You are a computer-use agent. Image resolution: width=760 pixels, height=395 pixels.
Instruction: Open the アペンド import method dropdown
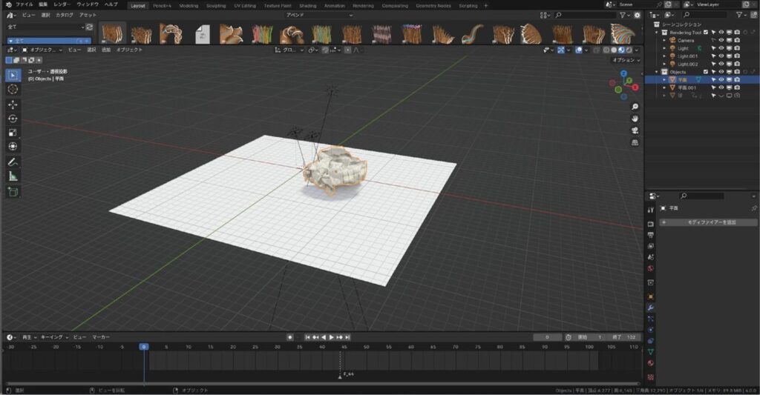tap(319, 15)
